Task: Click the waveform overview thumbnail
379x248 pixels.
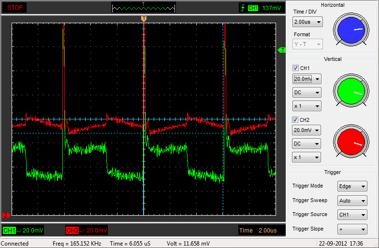Action: pos(144,7)
